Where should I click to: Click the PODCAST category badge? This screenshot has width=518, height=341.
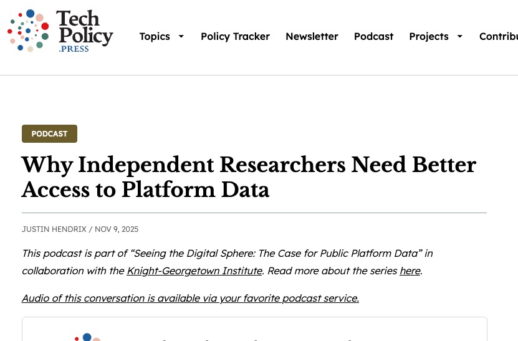(49, 133)
